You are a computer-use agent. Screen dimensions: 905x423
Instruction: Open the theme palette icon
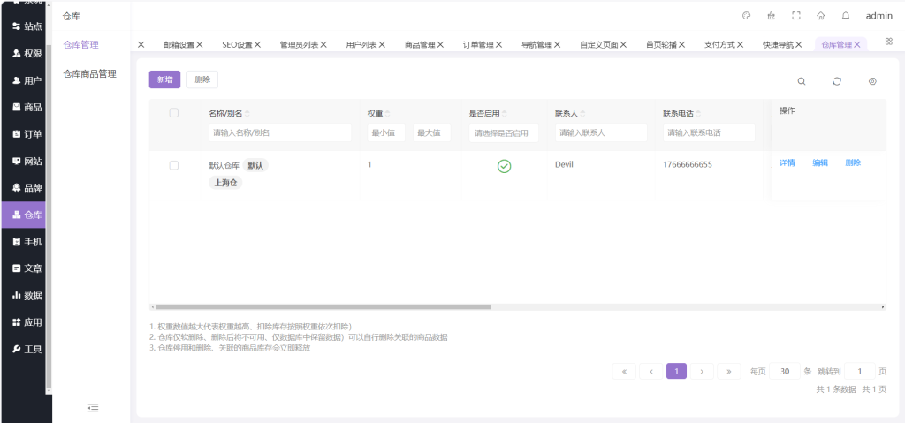pyautogui.click(x=746, y=16)
